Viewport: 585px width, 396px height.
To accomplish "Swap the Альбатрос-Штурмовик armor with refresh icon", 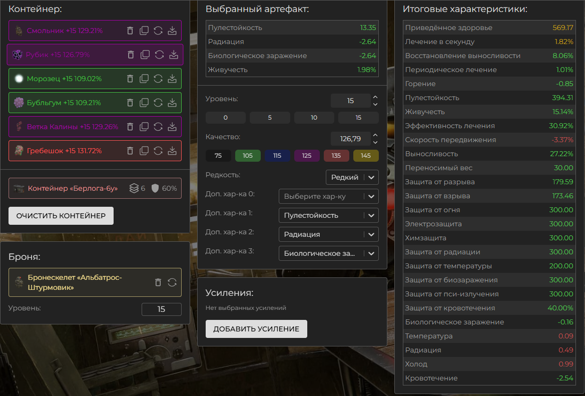I will tap(172, 282).
